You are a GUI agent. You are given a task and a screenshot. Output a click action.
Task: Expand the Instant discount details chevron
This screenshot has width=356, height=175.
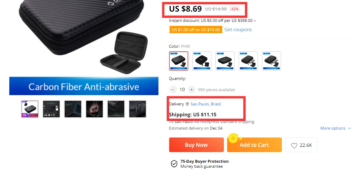coord(255,21)
